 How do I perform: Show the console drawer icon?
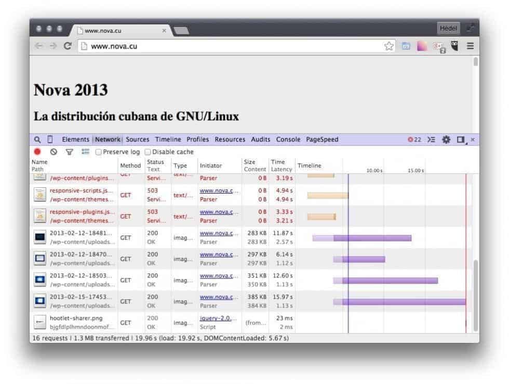click(x=431, y=139)
